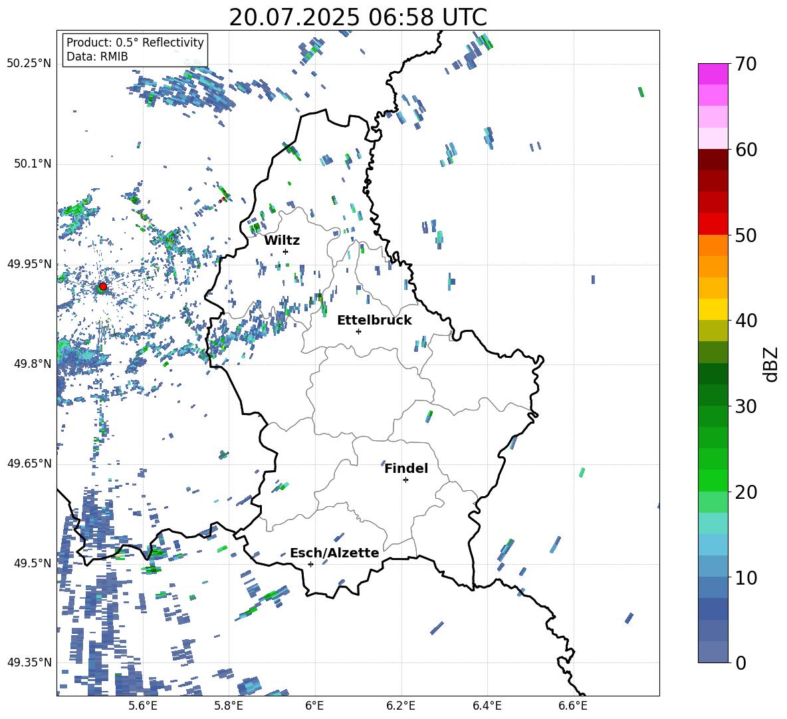The width and height of the screenshot is (787, 719).
Task: Click the 60 colorbar tick label
Action: coord(746,150)
